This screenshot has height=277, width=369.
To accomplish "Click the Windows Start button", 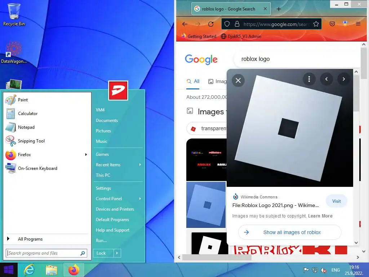I will [9, 270].
